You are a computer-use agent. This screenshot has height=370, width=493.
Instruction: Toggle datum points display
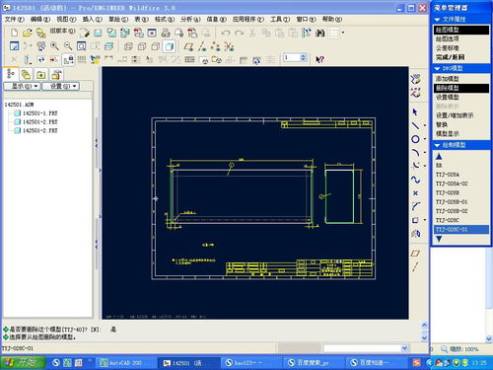coord(216,46)
